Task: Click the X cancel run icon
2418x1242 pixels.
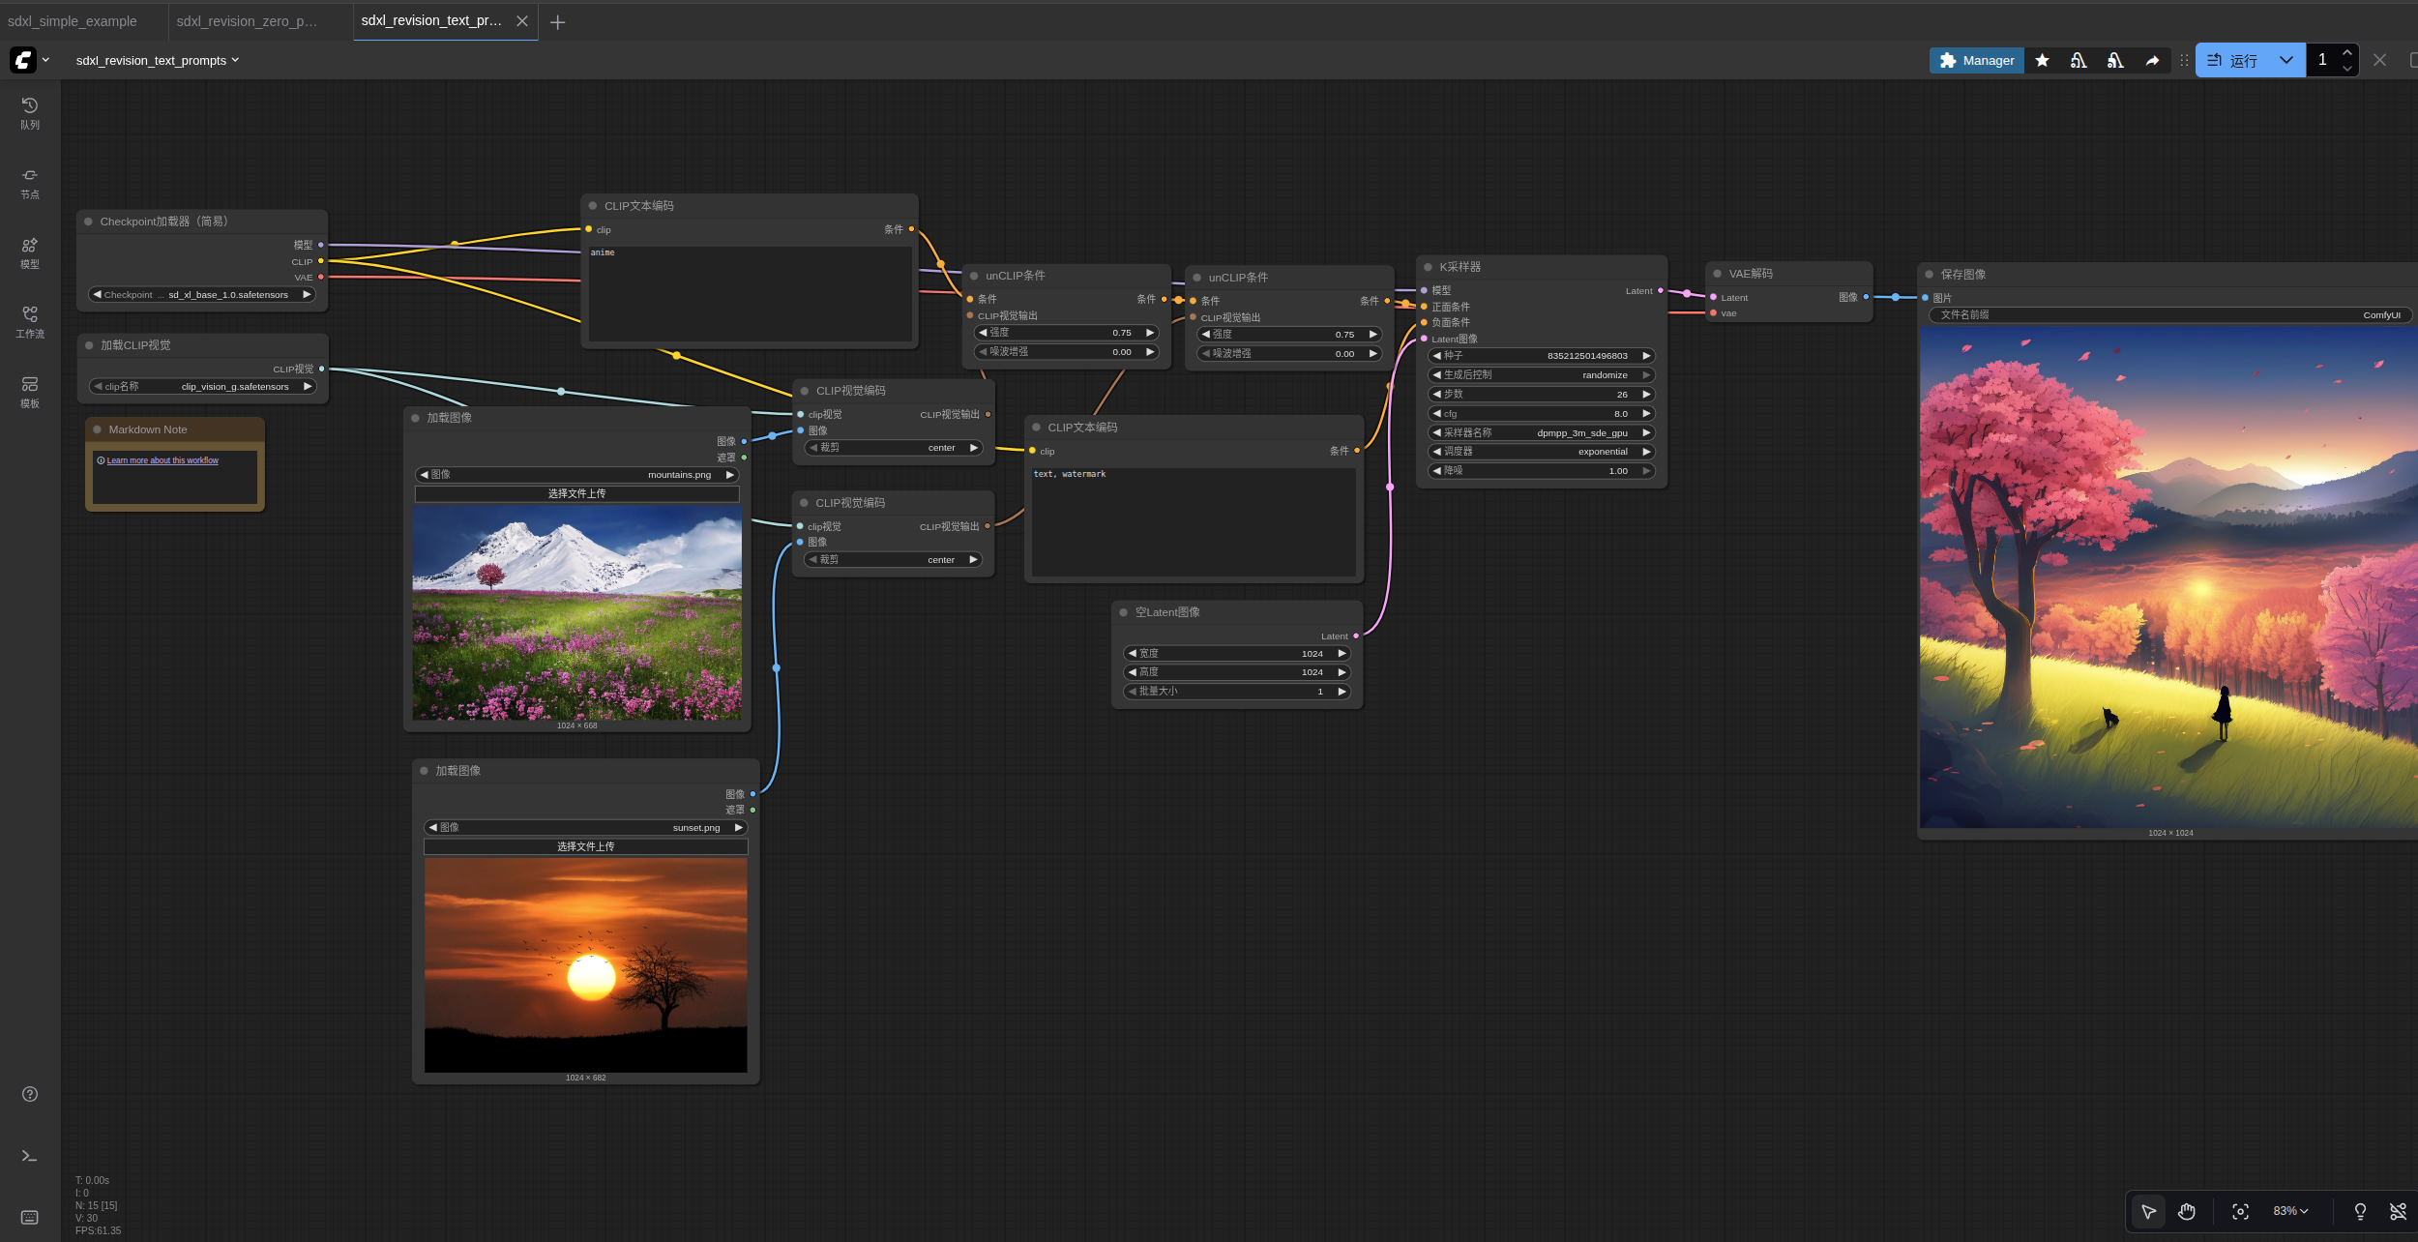Action: (2380, 60)
